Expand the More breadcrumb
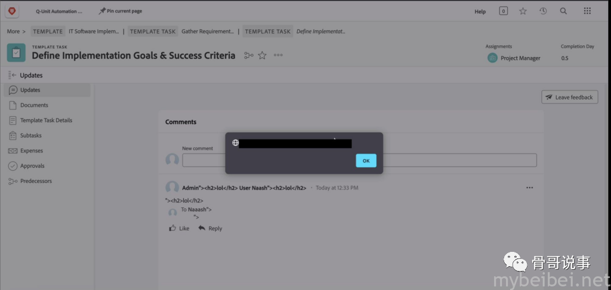 pyautogui.click(x=16, y=32)
